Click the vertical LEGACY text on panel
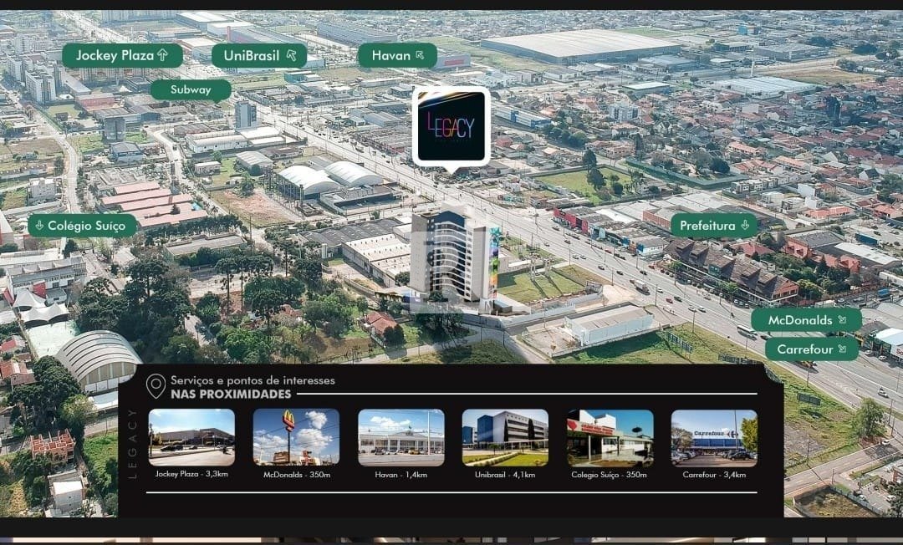The image size is (903, 545). pos(133,442)
